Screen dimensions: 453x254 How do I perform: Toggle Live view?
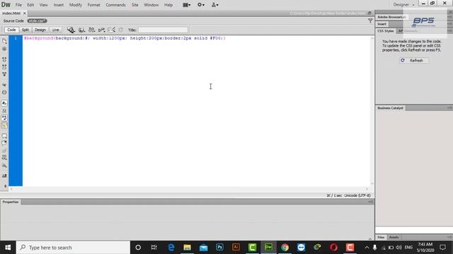pos(55,30)
